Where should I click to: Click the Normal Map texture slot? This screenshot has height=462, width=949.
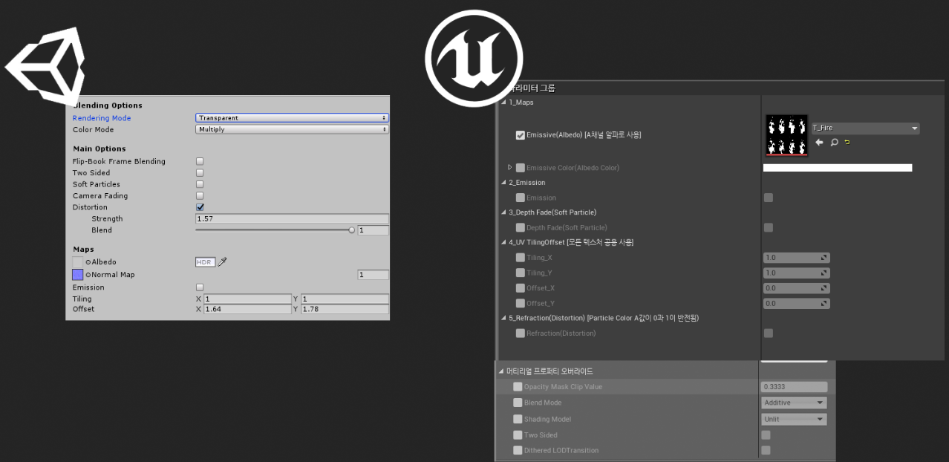(x=78, y=275)
